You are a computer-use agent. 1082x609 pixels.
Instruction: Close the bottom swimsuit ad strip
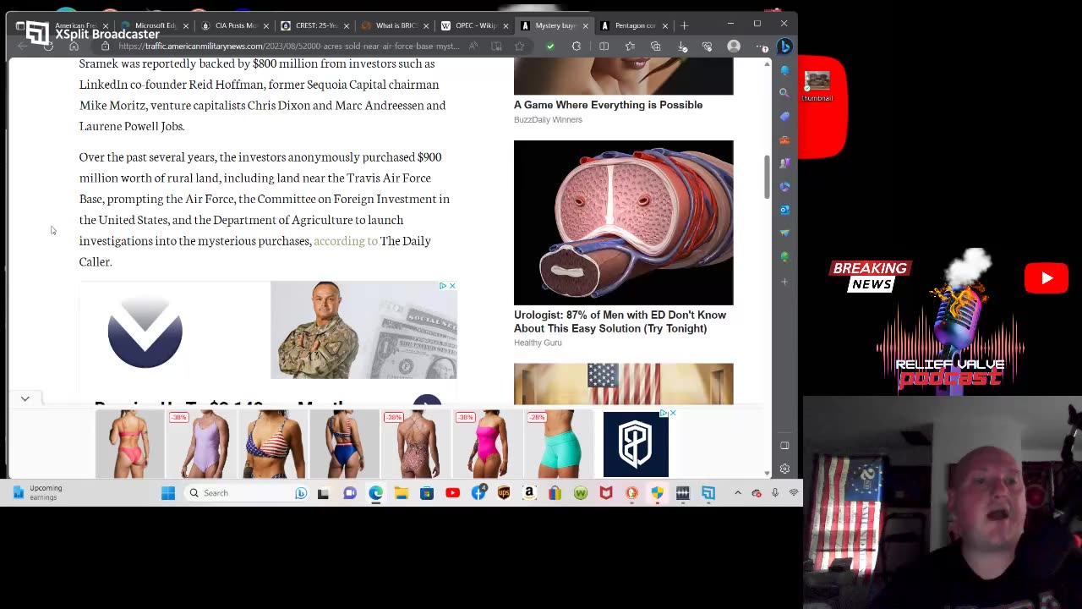coord(673,413)
